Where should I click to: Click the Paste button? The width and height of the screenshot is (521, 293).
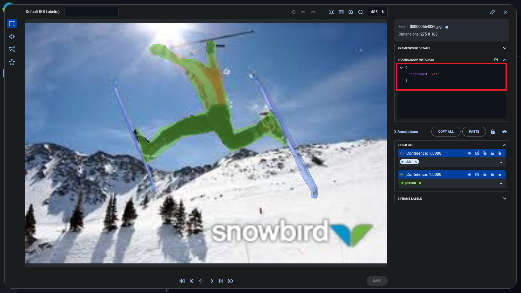[474, 132]
